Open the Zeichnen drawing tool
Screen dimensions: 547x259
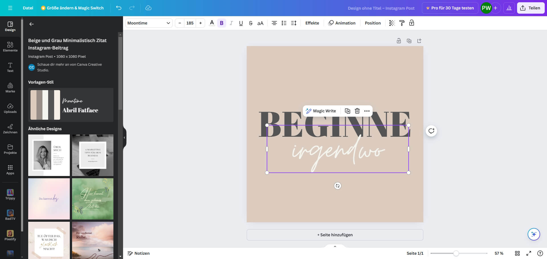coord(10,129)
